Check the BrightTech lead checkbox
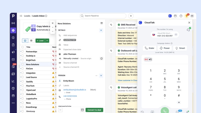Image resolution: width=201 pixels, height=113 pixels. (x=23, y=60)
